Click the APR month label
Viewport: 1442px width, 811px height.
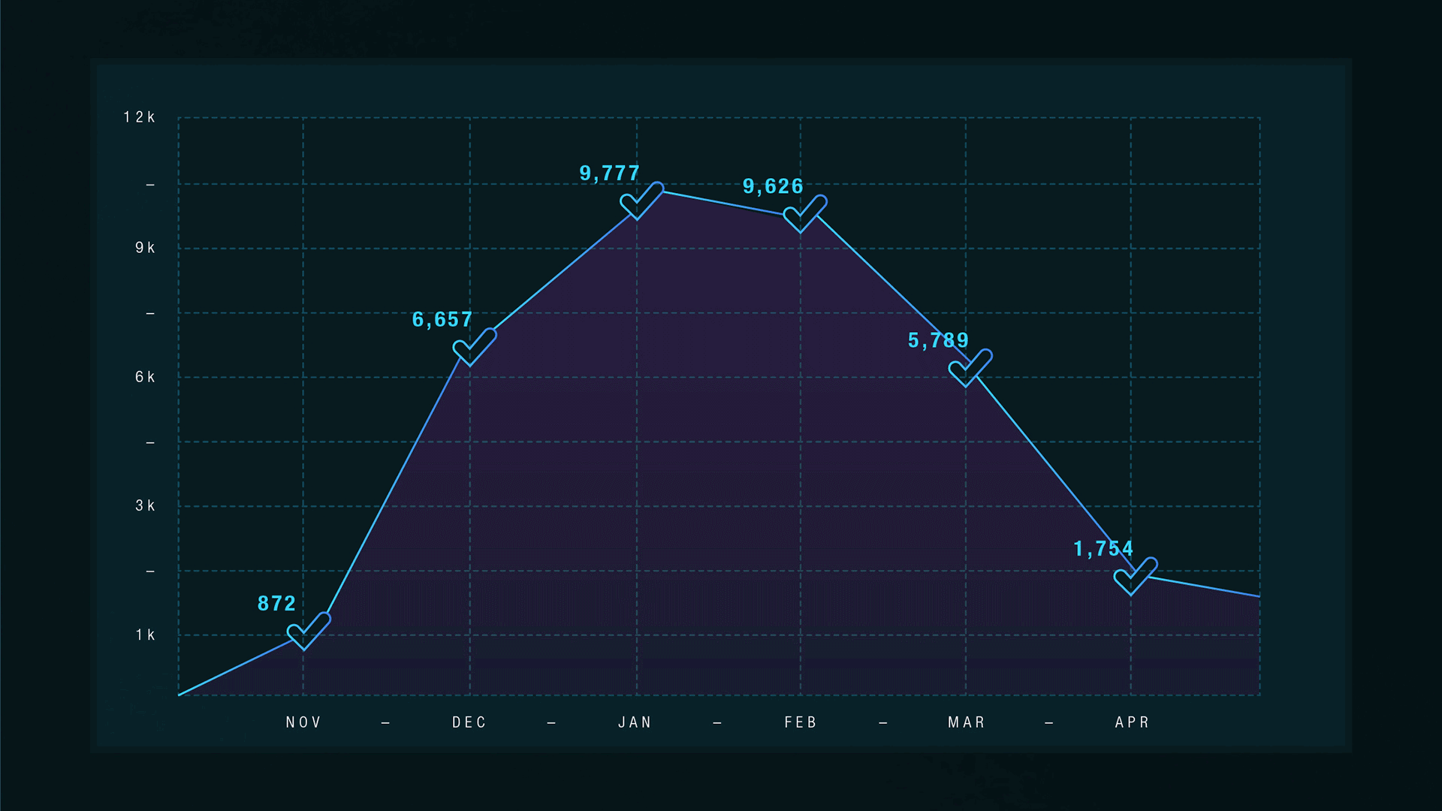pos(1132,722)
